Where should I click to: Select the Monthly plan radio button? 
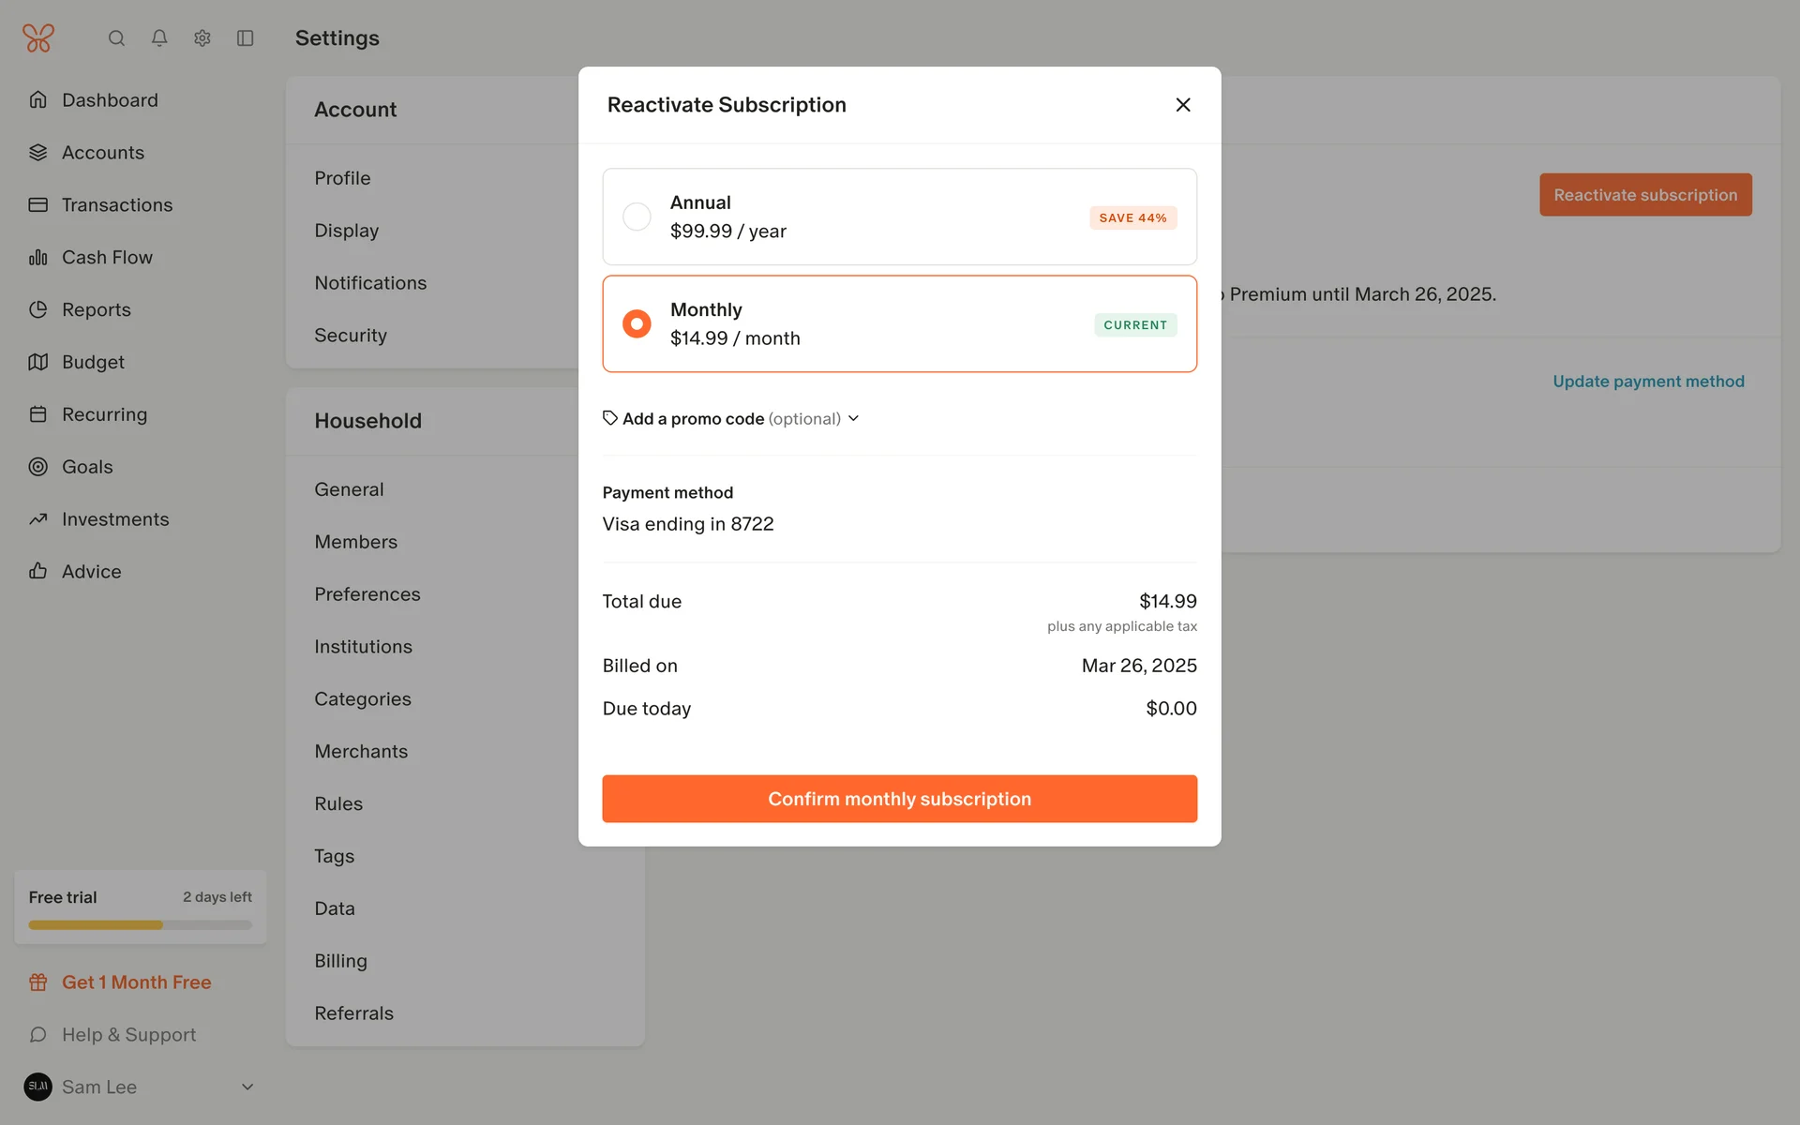coord(637,323)
